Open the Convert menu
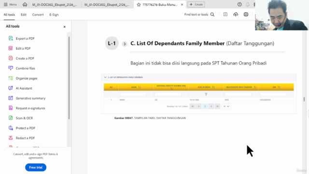 [38, 14]
